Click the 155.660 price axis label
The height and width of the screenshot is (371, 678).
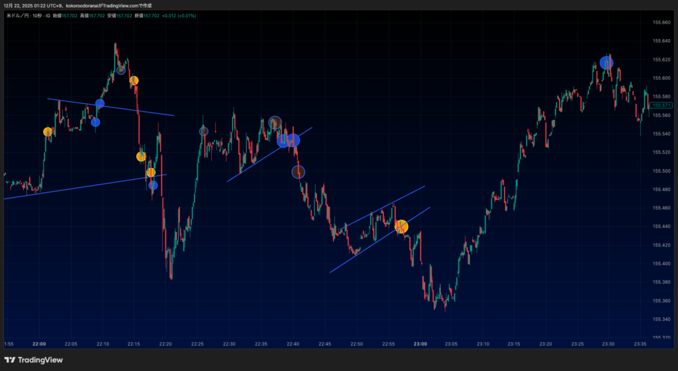(x=661, y=22)
